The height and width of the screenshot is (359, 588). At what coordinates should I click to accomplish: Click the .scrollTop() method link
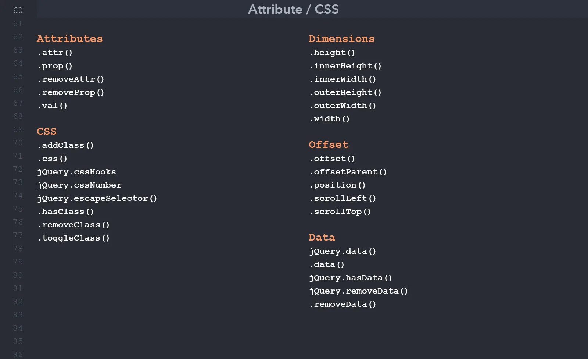[340, 212]
